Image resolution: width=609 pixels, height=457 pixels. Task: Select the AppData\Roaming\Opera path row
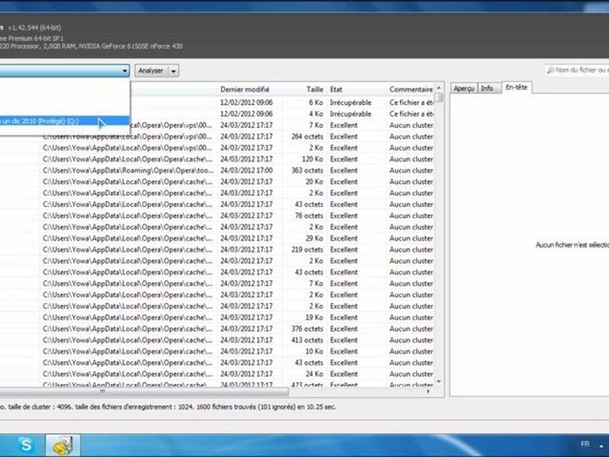(217, 170)
